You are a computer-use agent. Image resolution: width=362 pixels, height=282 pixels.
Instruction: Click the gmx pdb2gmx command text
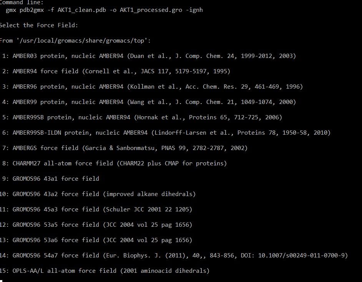point(104,10)
